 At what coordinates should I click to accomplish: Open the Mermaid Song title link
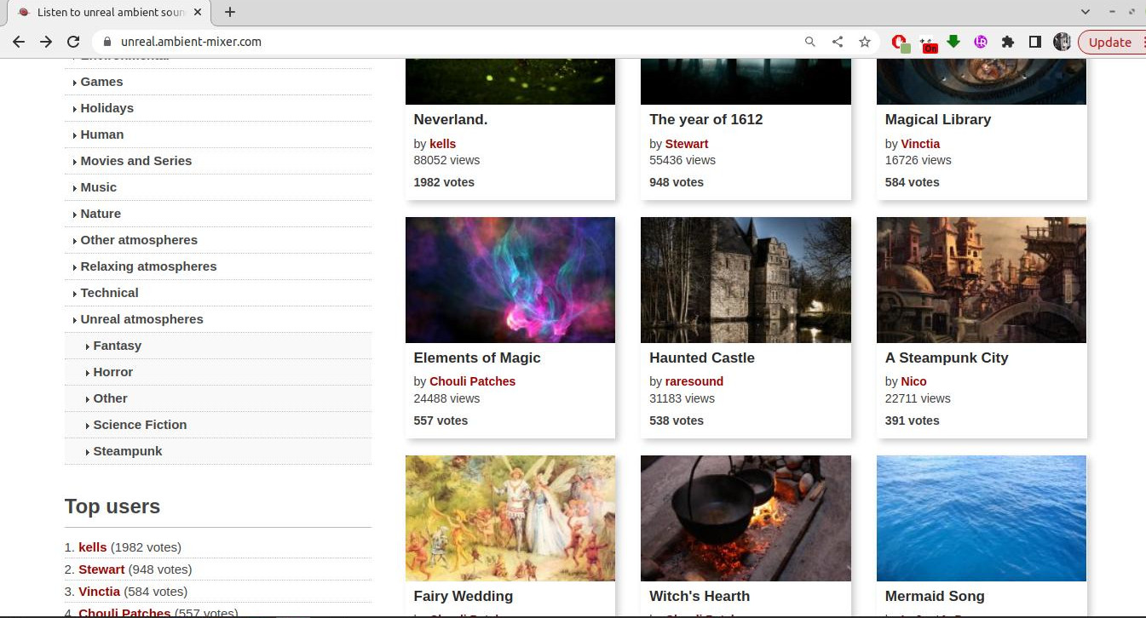[935, 596]
